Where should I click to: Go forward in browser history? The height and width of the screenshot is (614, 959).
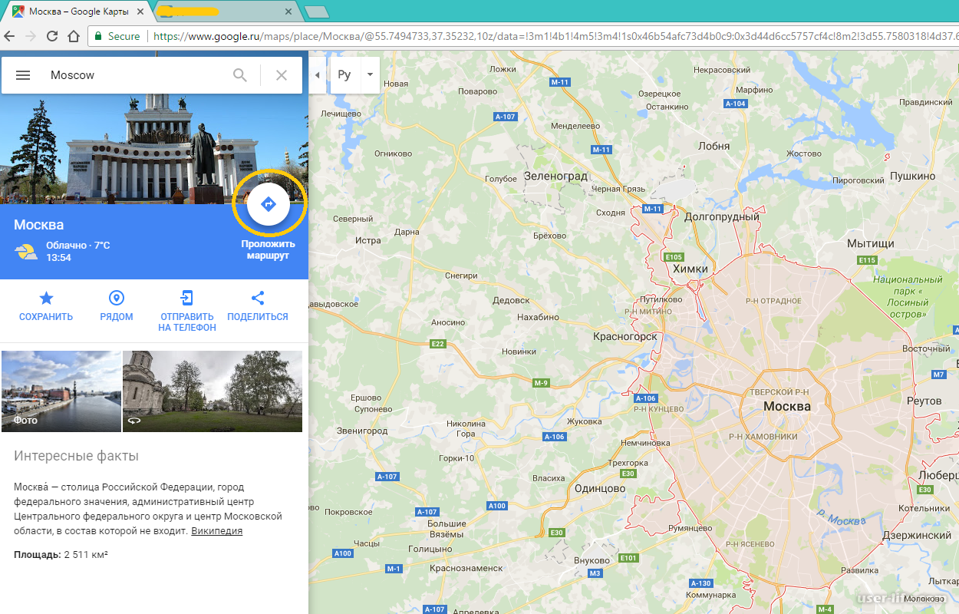[x=31, y=36]
